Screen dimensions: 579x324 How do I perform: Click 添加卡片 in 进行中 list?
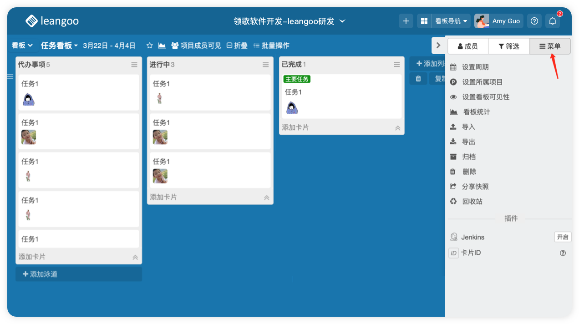click(x=163, y=197)
